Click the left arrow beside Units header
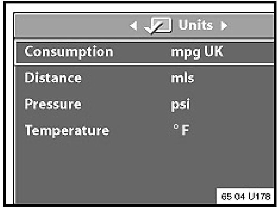This screenshot has width=278, height=209. (x=133, y=26)
